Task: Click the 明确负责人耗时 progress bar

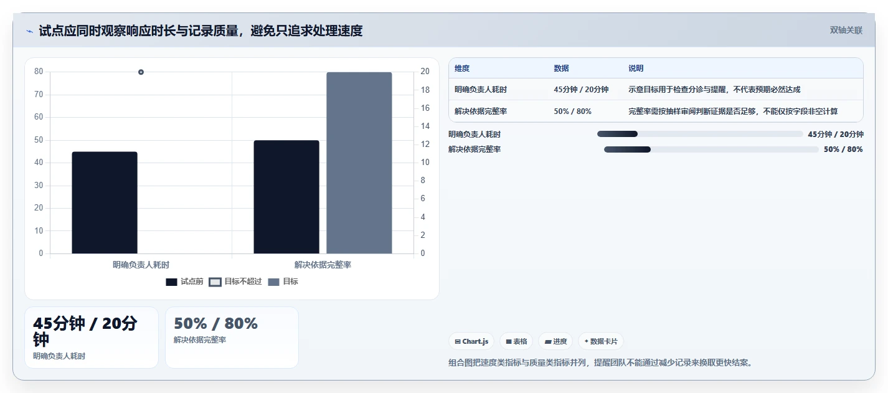Action: click(x=700, y=134)
